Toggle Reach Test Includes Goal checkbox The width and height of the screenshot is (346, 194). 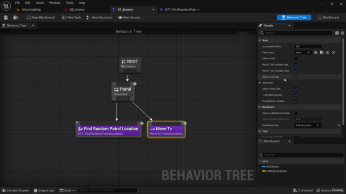click(x=296, y=71)
